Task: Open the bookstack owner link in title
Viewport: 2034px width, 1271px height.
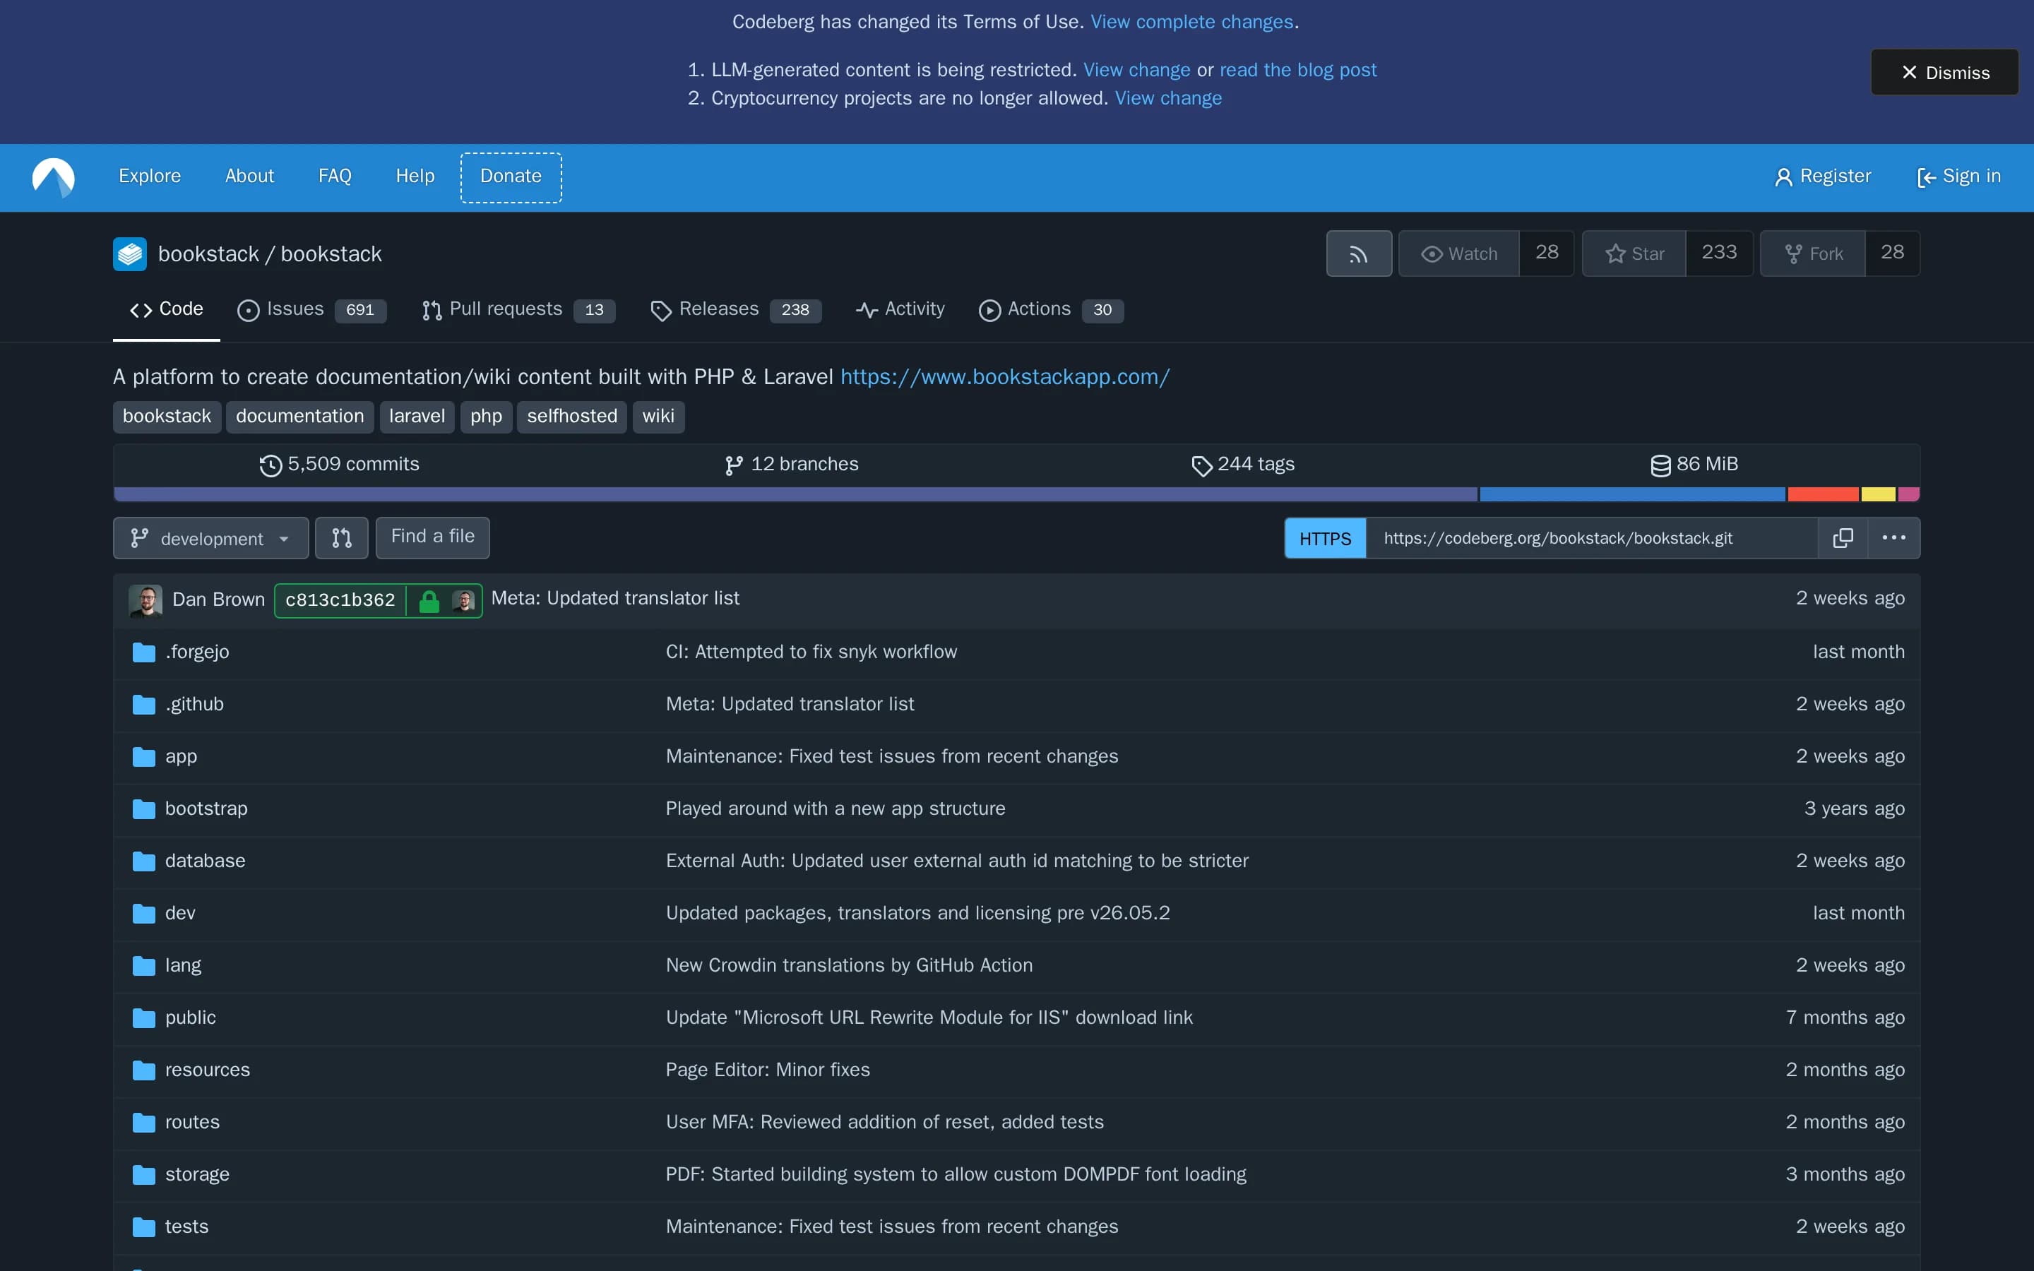Action: [x=208, y=254]
